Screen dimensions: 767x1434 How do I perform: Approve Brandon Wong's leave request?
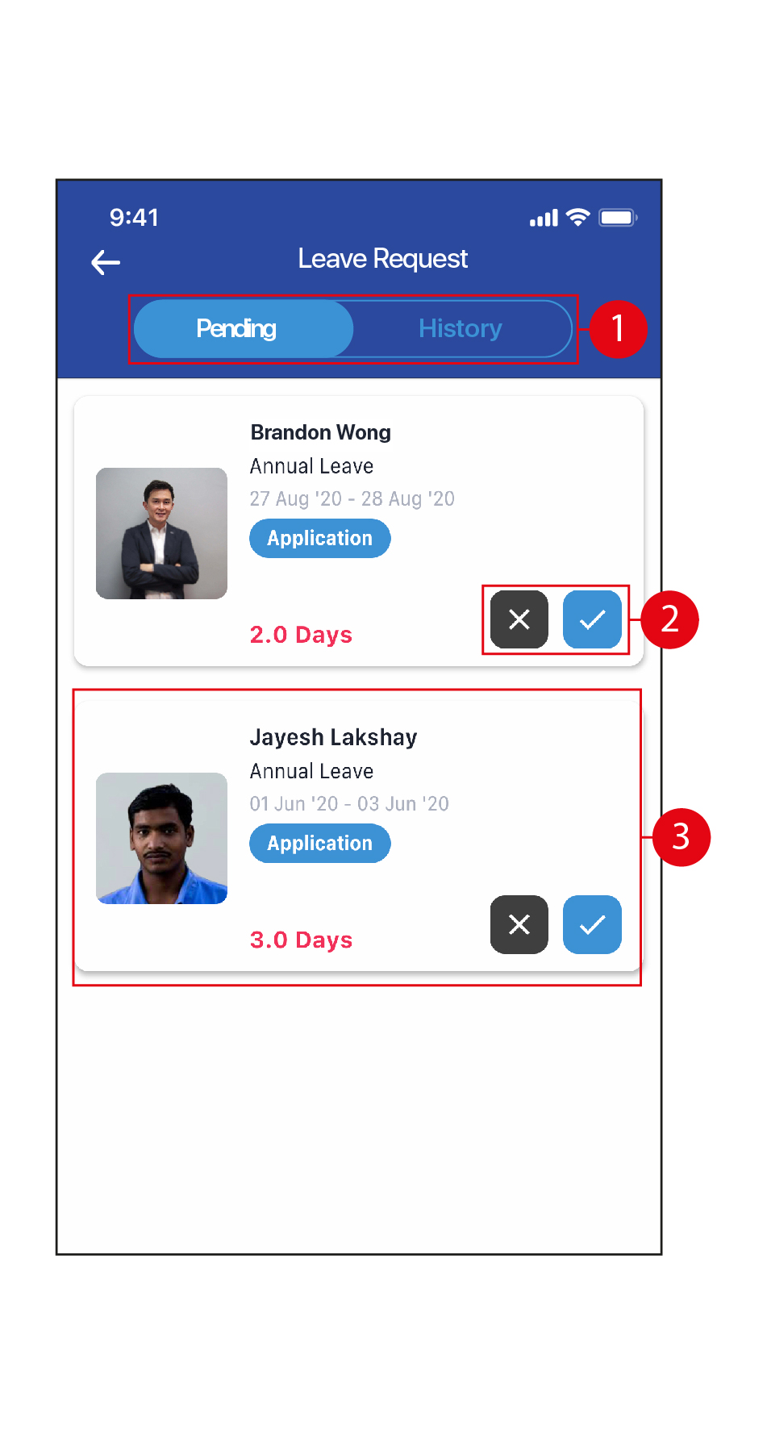click(x=592, y=619)
